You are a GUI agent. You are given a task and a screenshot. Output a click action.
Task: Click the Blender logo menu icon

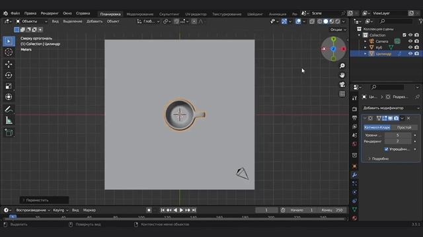tap(5, 13)
